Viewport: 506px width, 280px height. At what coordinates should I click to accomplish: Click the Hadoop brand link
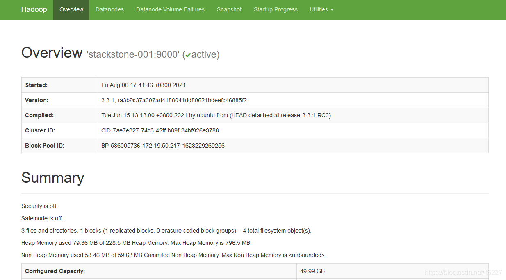[x=34, y=9]
